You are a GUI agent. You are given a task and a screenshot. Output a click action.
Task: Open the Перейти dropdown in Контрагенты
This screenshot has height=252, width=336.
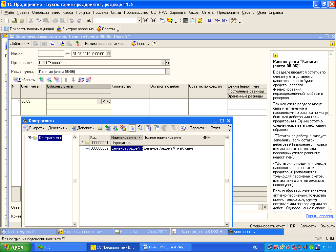click(198, 128)
